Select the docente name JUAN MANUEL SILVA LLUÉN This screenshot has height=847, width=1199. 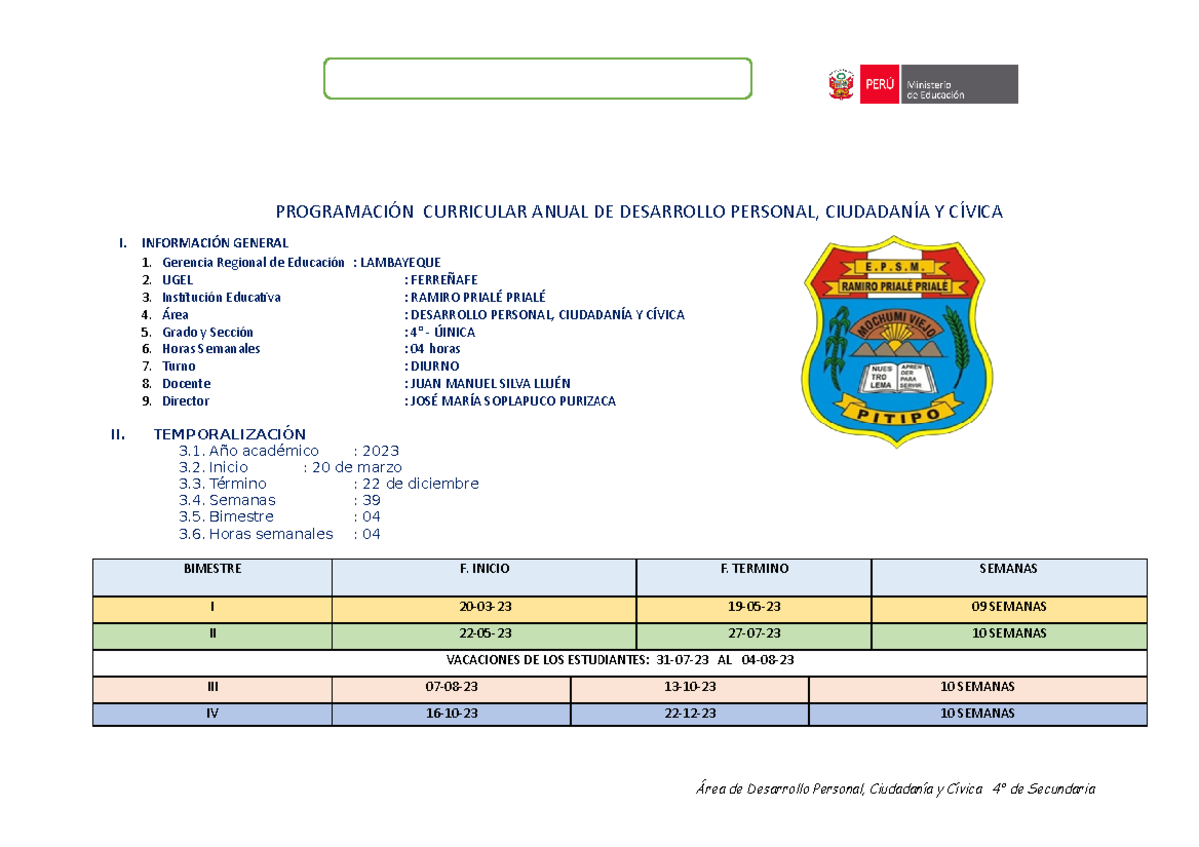[x=487, y=383]
